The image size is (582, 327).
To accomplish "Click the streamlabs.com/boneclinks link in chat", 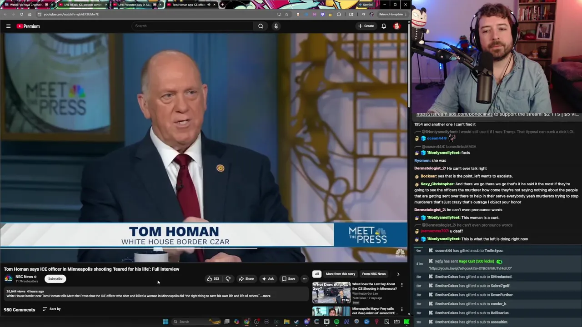I will [454, 114].
